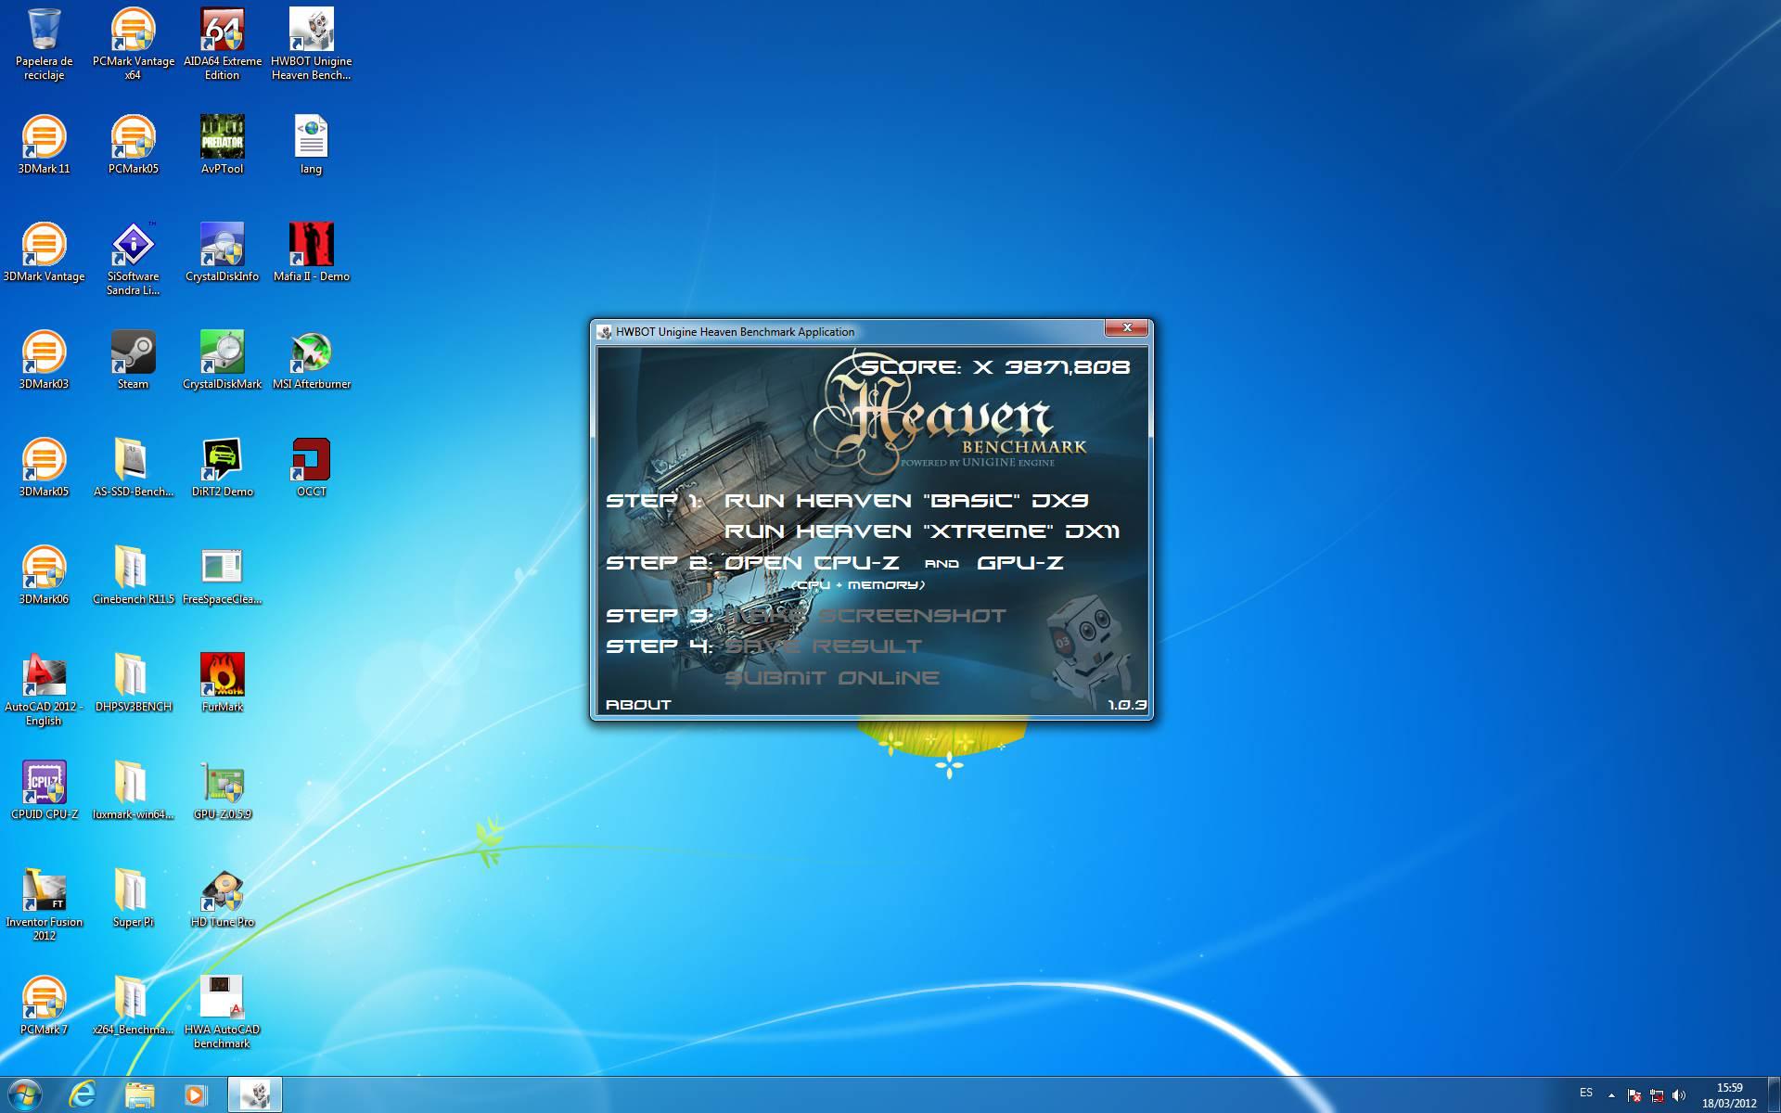The height and width of the screenshot is (1113, 1781).
Task: Show hidden tray icons arrow
Action: [1611, 1095]
